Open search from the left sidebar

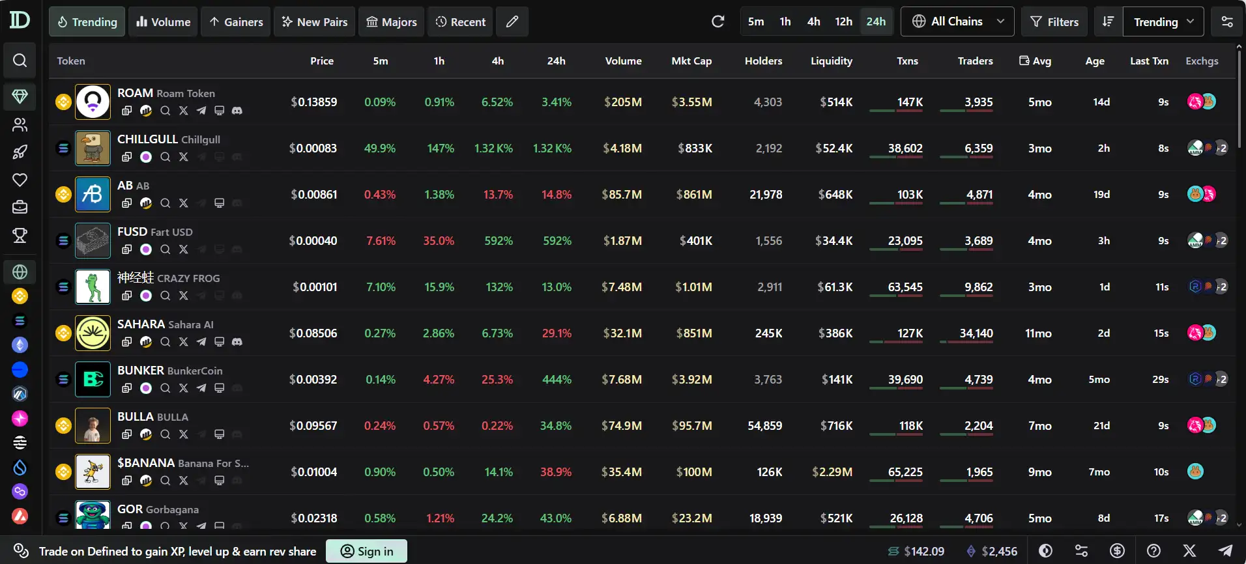pyautogui.click(x=20, y=61)
